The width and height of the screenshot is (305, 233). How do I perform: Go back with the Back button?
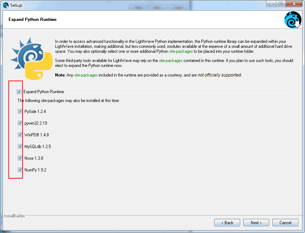coord(227,222)
